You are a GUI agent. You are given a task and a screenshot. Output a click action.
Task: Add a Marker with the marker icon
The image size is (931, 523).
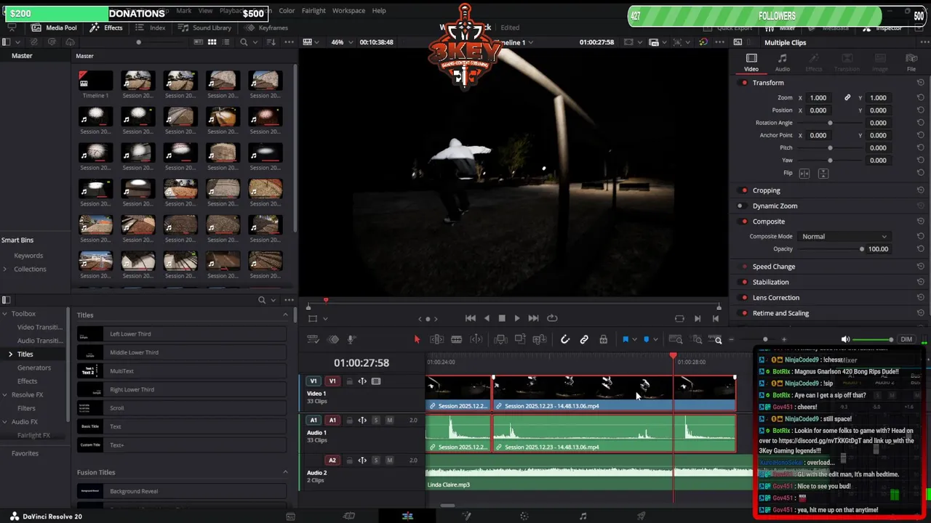(x=646, y=339)
